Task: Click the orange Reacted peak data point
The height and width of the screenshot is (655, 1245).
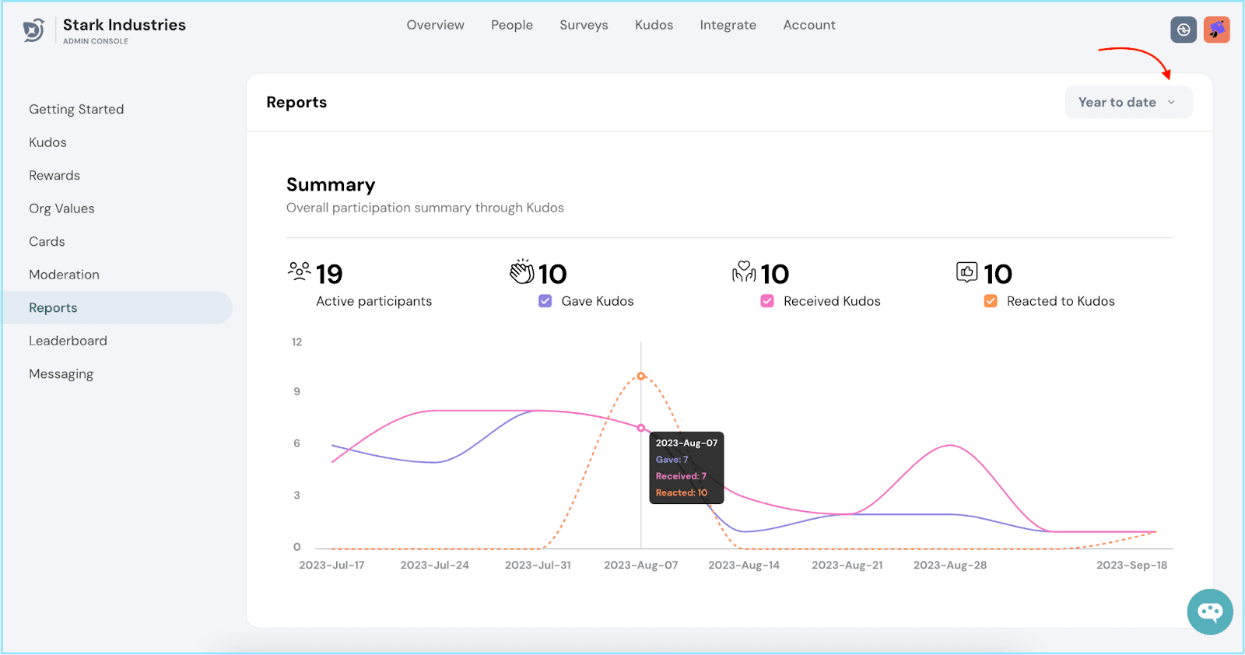Action: point(641,376)
